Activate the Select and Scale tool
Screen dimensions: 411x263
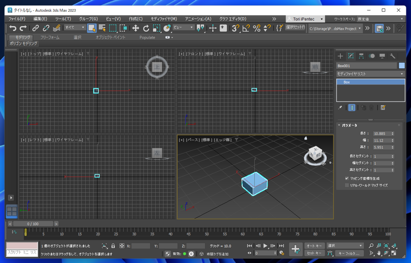pyautogui.click(x=157, y=28)
